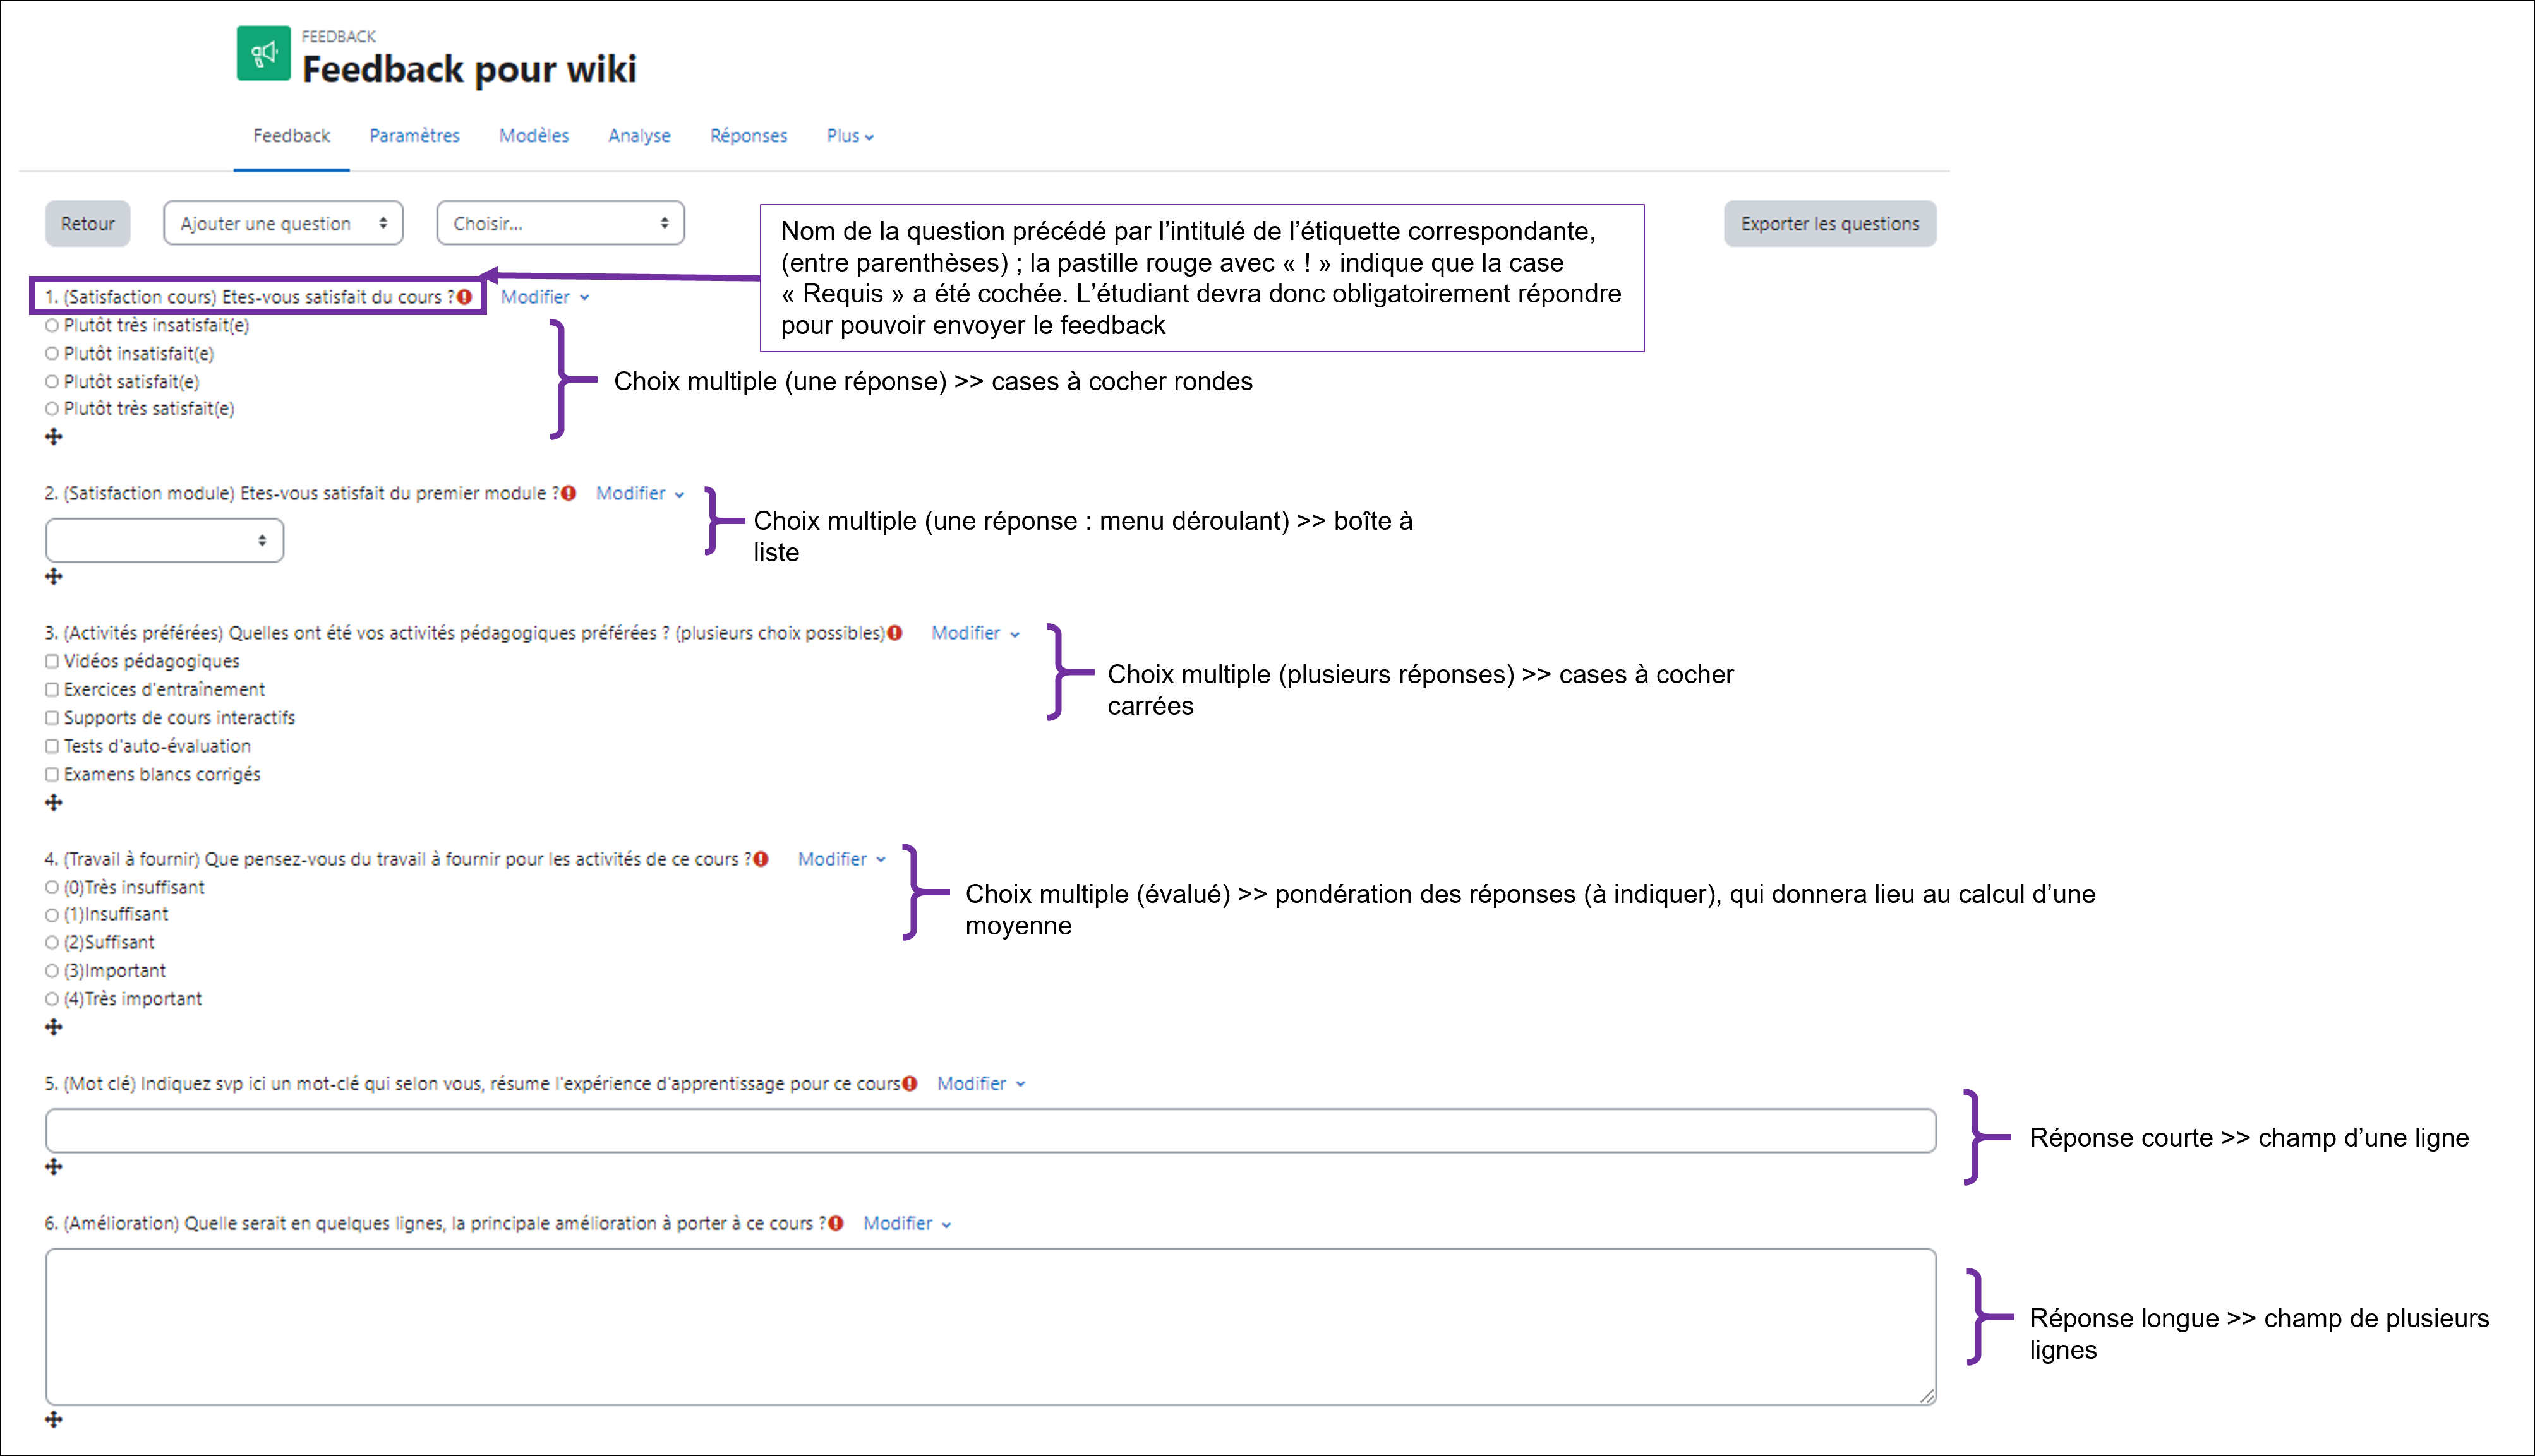Tick 'Examens blancs corrigés' checkbox
2535x1456 pixels.
[x=52, y=774]
